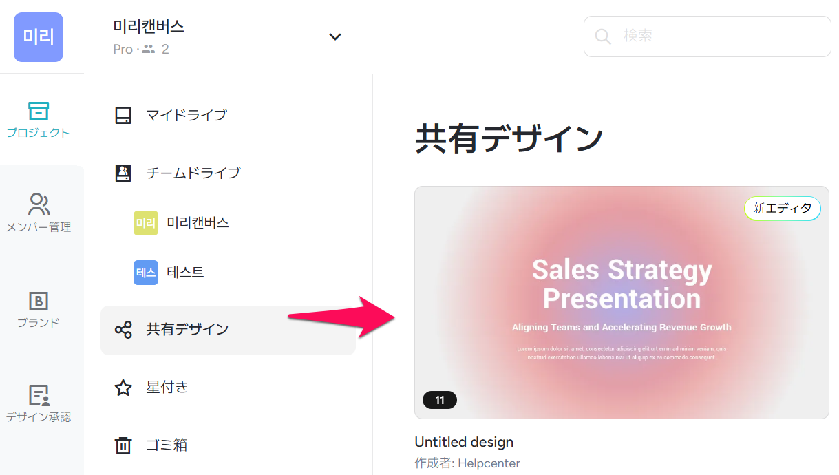Open the 星付き starred menu item
Viewport: 839px width, 475px height.
167,388
